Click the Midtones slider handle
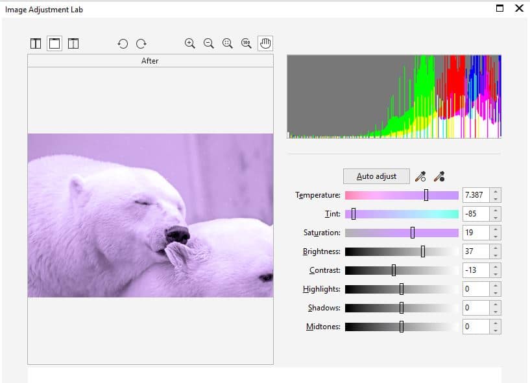Screen dimensions: 530x383 coord(402,327)
